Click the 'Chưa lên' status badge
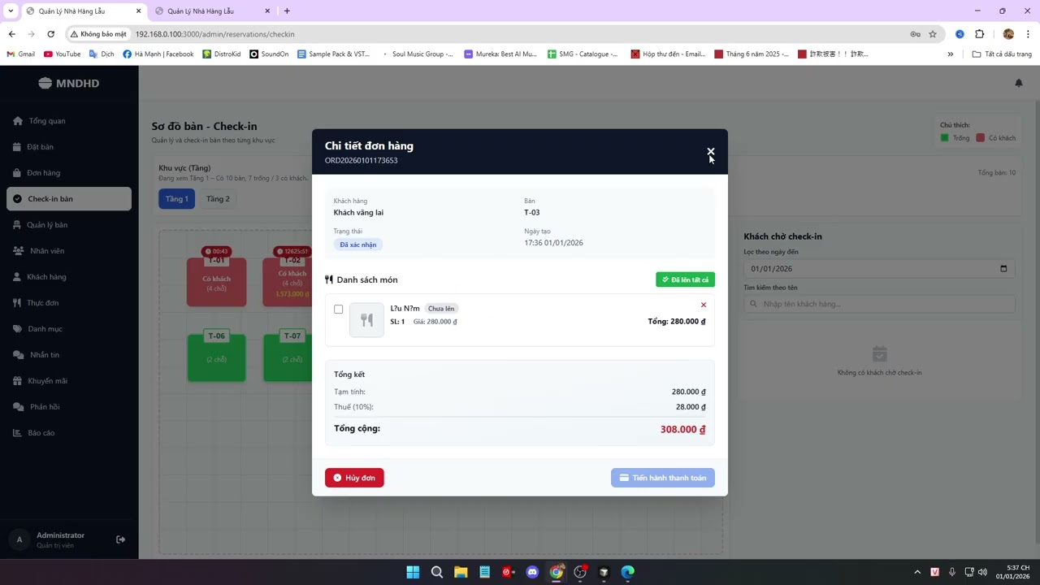Image resolution: width=1040 pixels, height=585 pixels. [441, 309]
